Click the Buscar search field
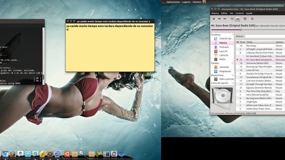The height and width of the screenshot is (160, 285). point(265,36)
